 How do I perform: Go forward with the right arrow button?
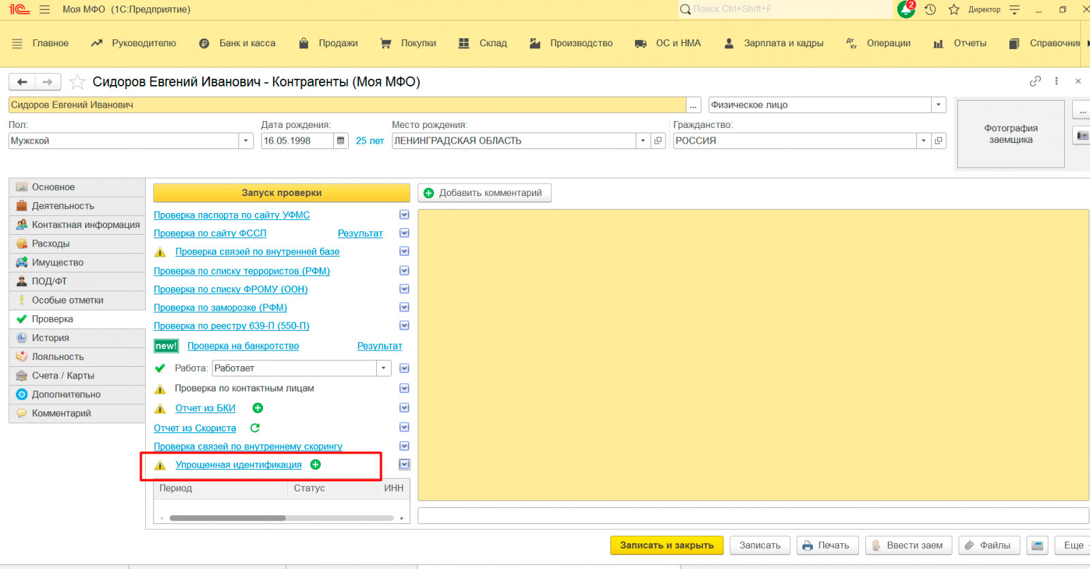tap(48, 82)
